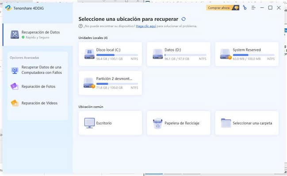Click the Datos (D:) usage bar
Screen dimensions: 287x176
[185, 55]
